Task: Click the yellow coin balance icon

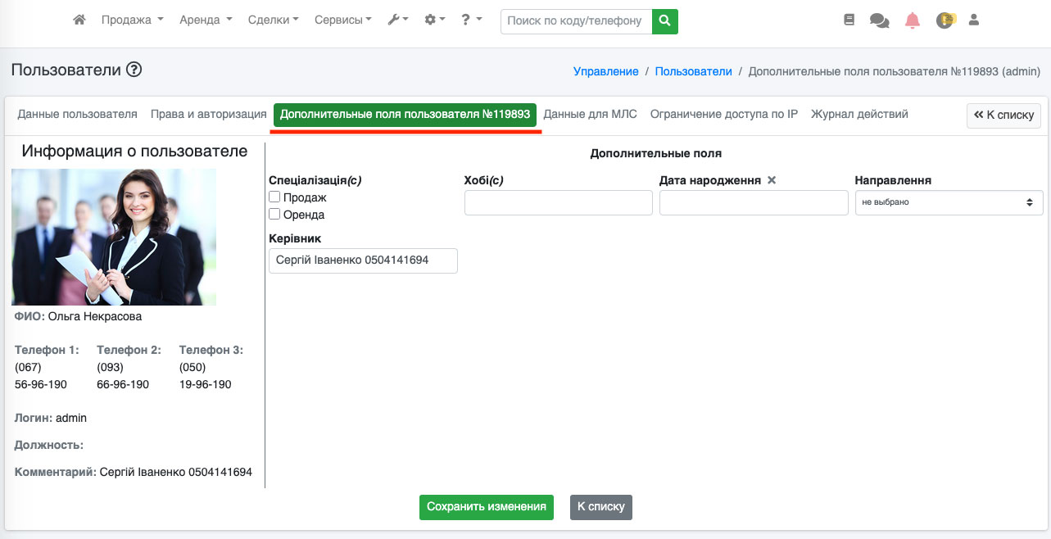Action: tap(946, 20)
